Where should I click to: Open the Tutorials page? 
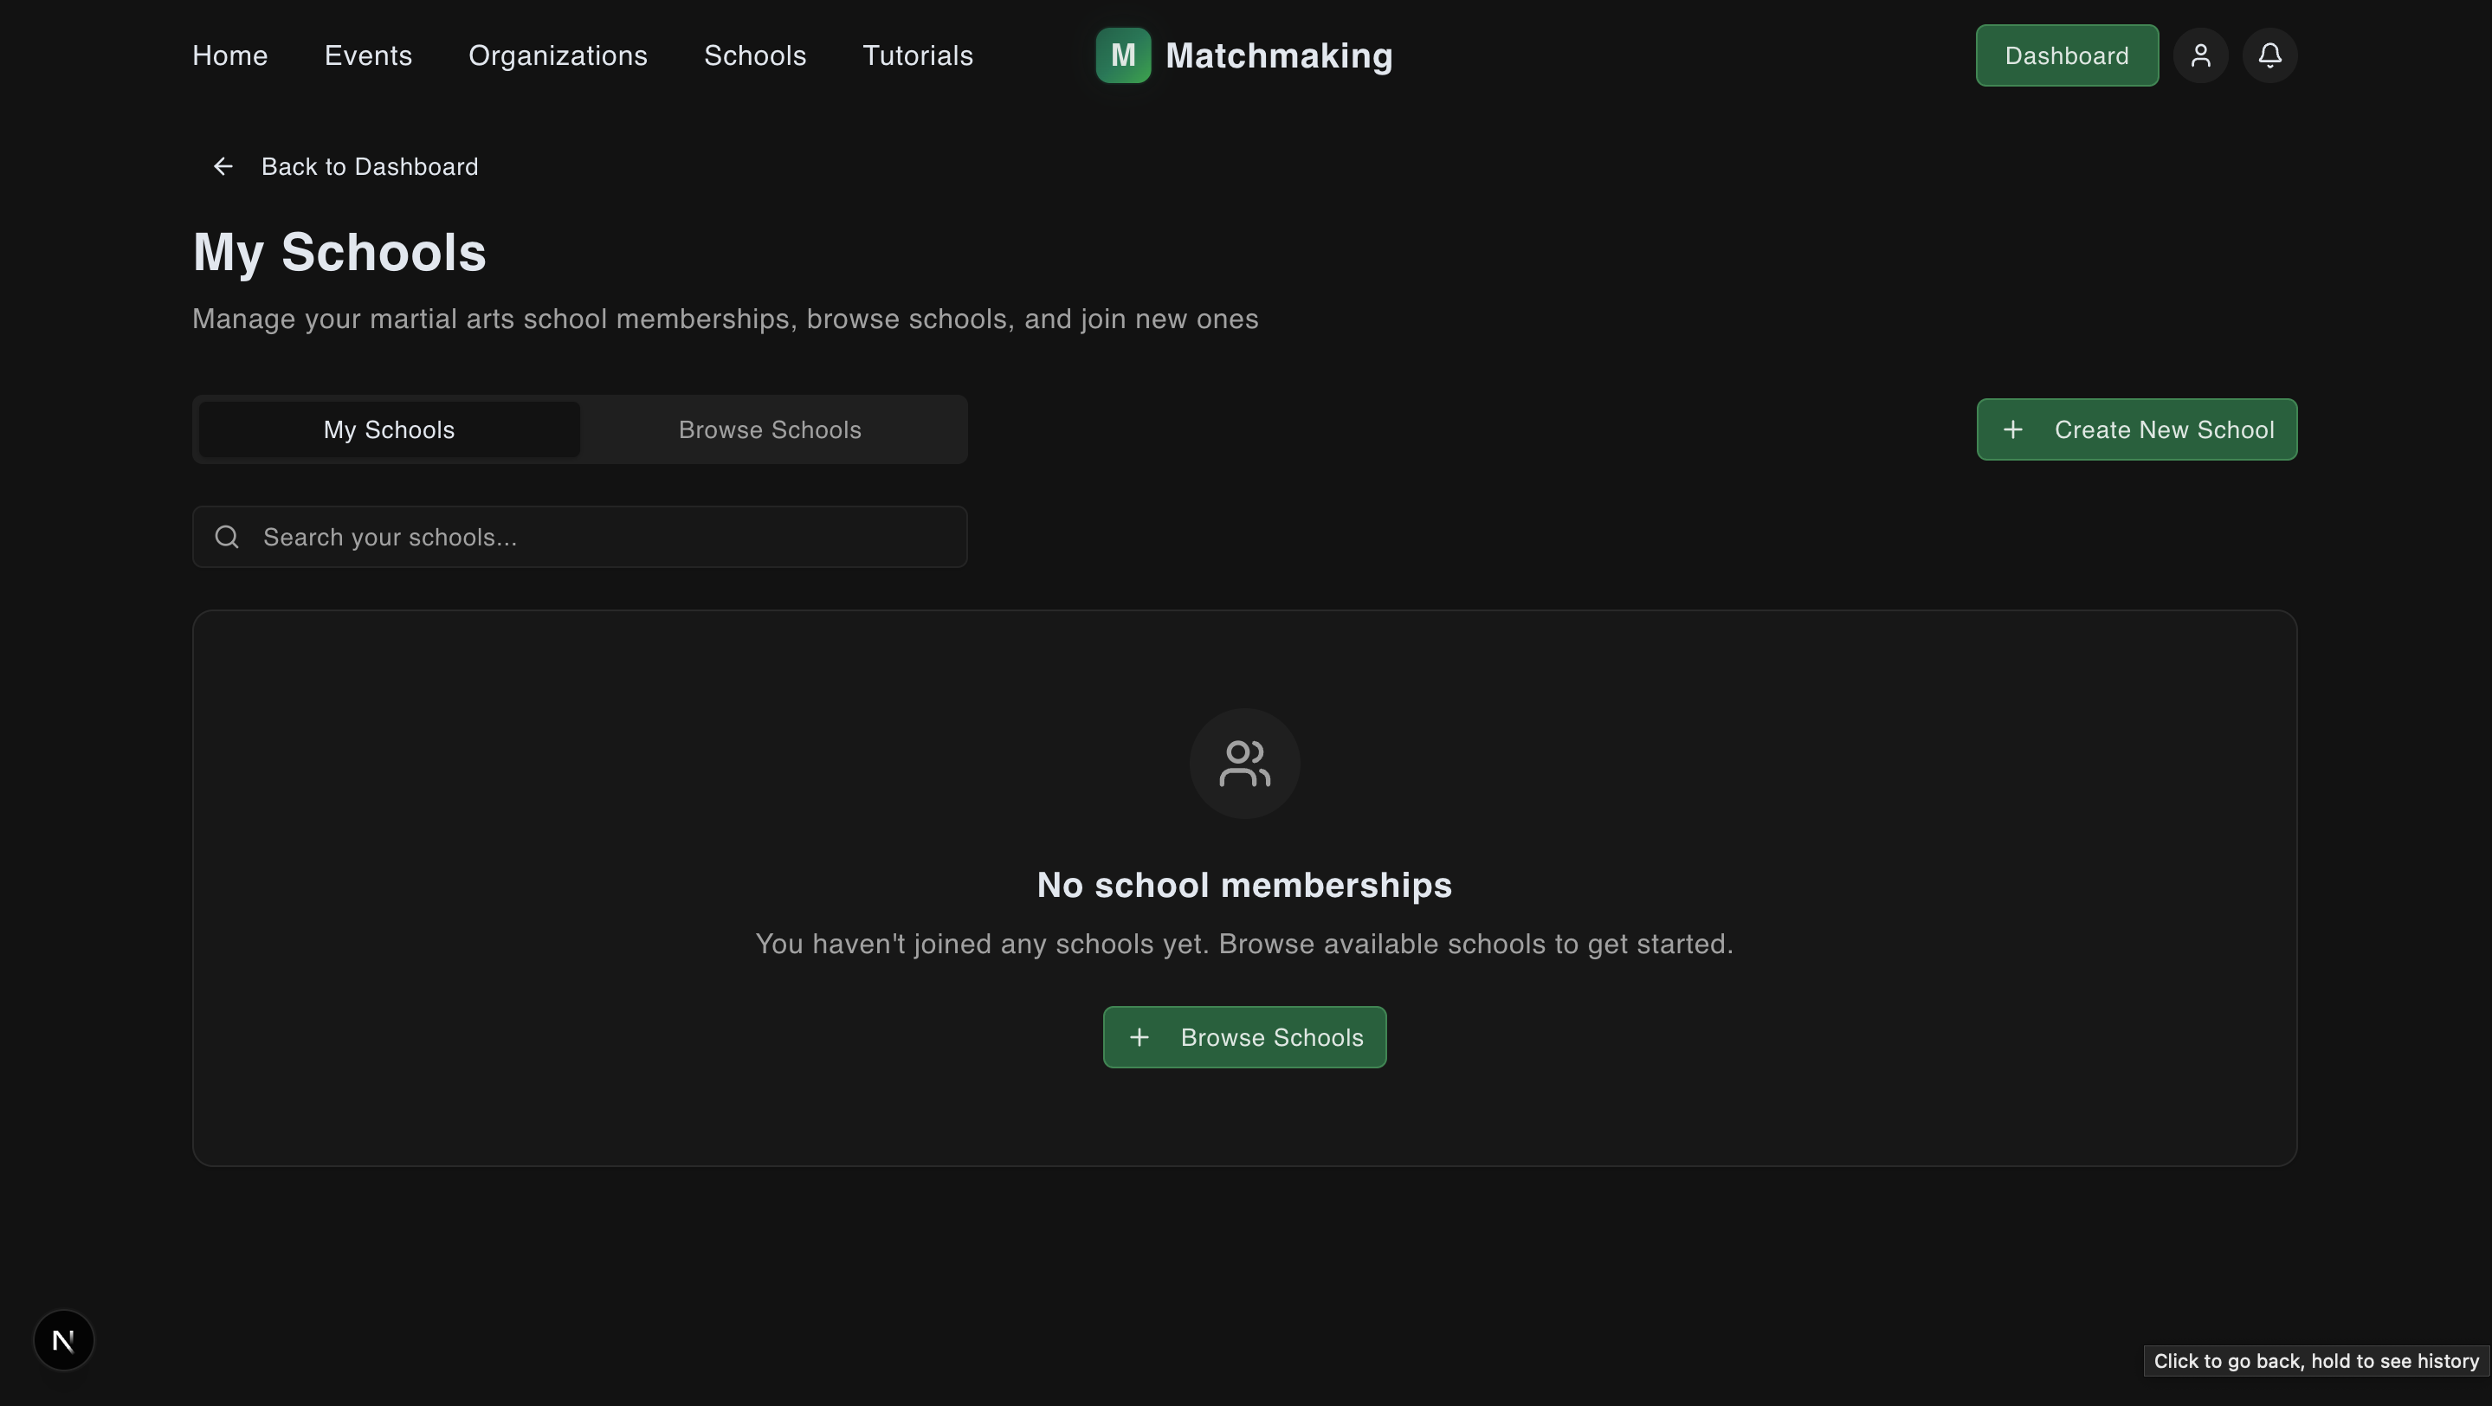918,55
